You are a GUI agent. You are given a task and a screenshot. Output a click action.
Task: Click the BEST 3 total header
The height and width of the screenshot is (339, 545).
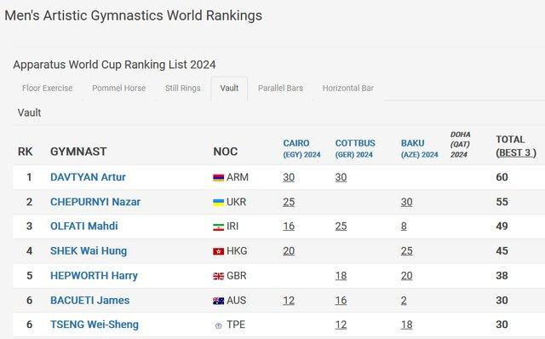pos(516,152)
